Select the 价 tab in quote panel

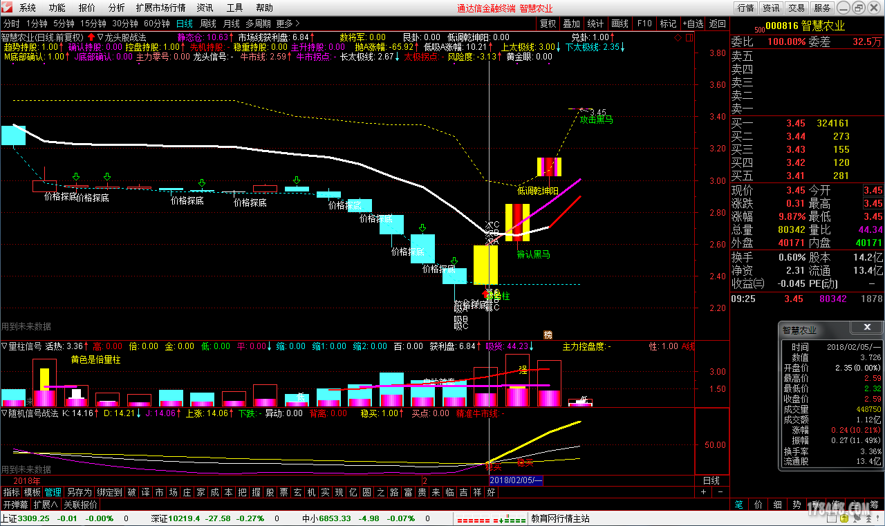click(758, 505)
